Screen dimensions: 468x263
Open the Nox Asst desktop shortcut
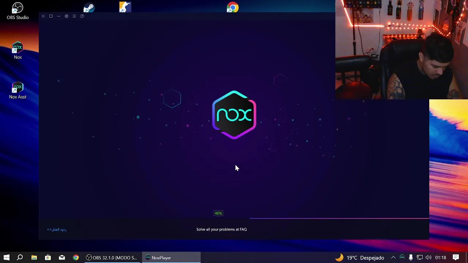[18, 91]
